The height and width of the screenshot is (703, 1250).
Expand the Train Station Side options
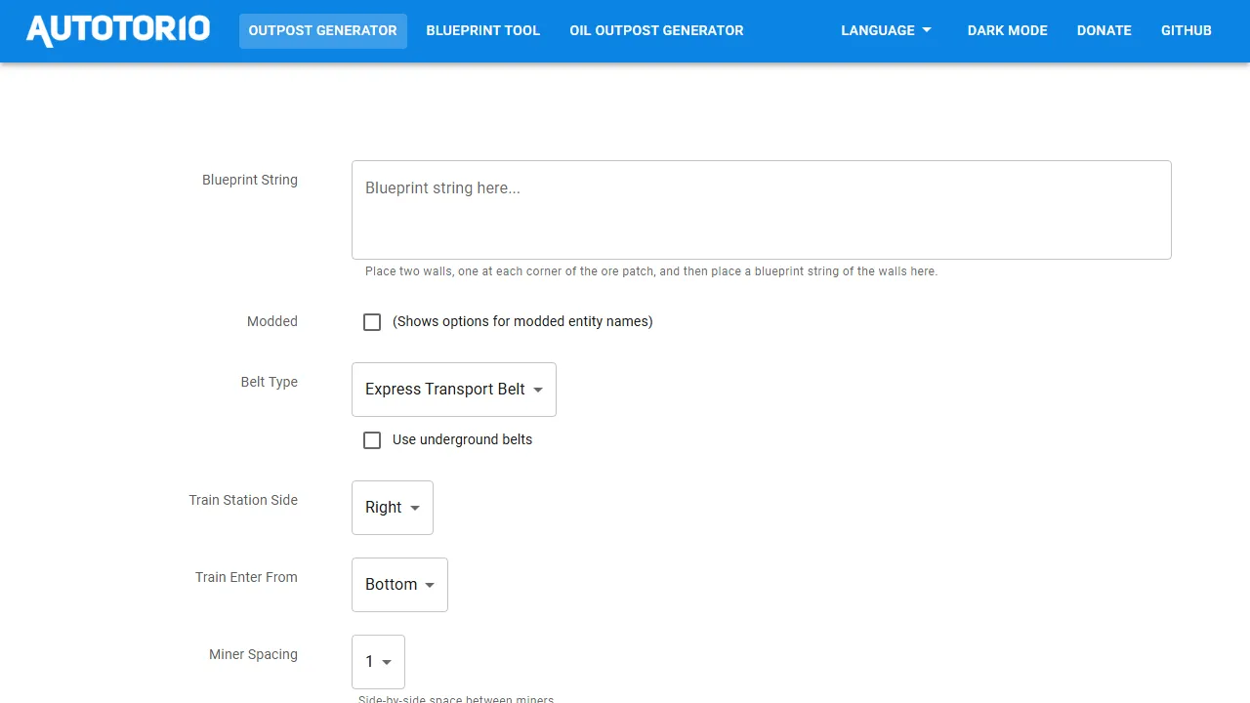point(392,508)
